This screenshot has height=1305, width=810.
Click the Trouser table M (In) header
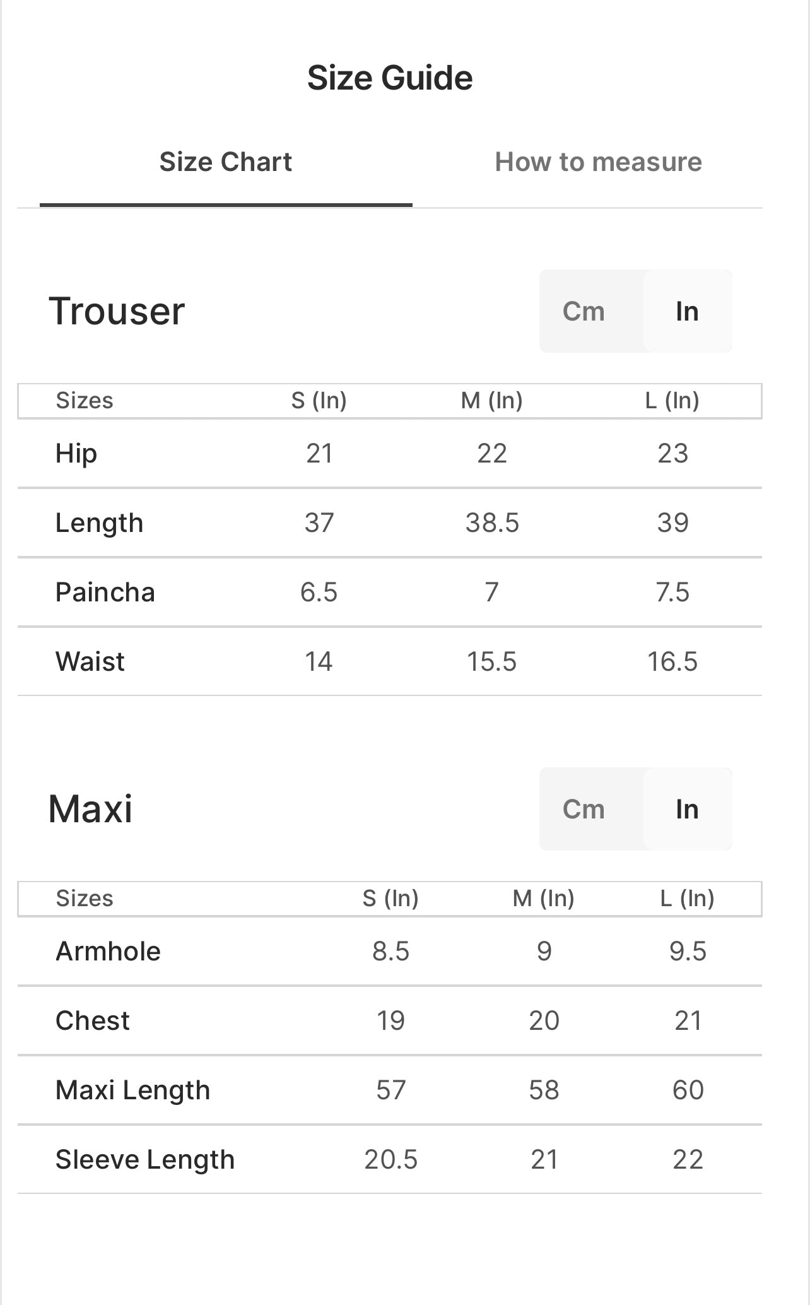coord(491,400)
